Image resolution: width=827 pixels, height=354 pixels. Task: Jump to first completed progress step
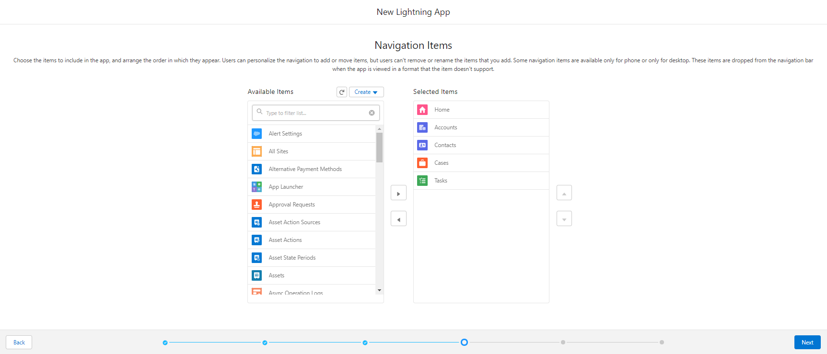pyautogui.click(x=165, y=343)
